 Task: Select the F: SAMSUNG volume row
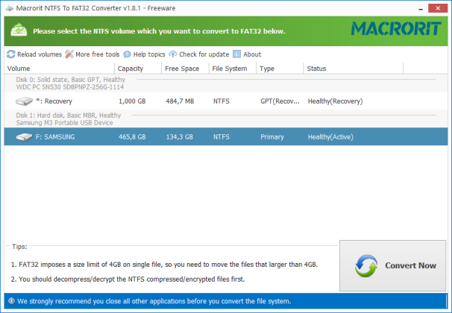coord(226,137)
